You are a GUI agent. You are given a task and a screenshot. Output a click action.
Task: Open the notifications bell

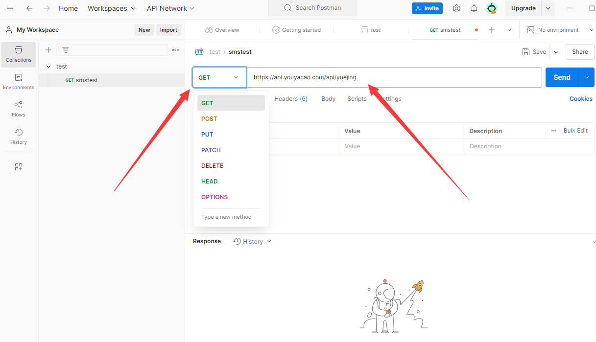pyautogui.click(x=474, y=8)
